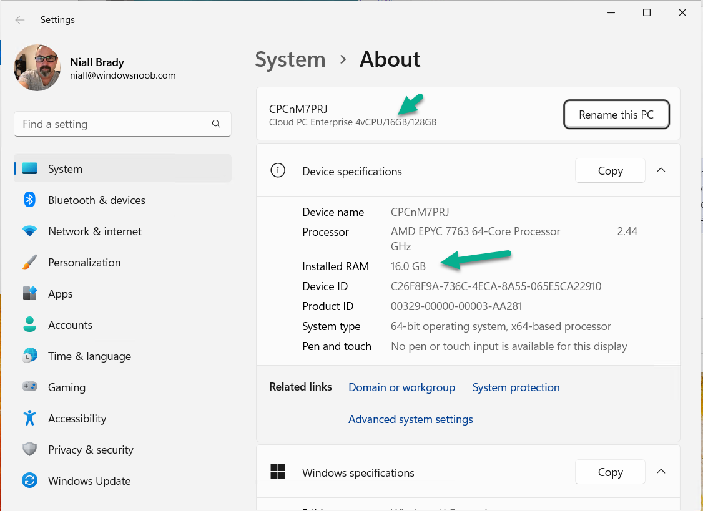Open Accessibility settings
The width and height of the screenshot is (703, 511).
(123, 418)
